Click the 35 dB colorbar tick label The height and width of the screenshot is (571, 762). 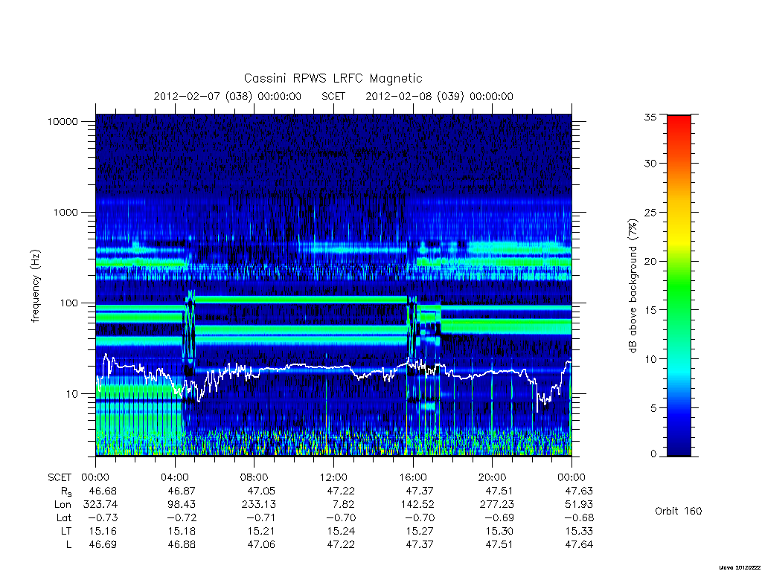click(x=650, y=117)
